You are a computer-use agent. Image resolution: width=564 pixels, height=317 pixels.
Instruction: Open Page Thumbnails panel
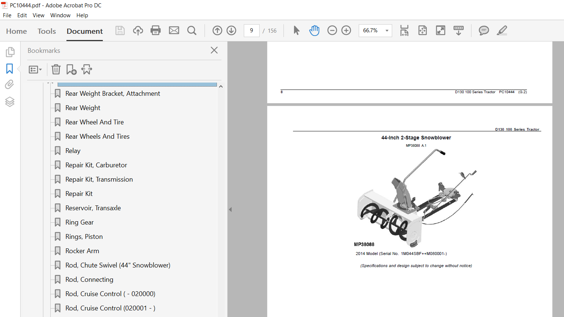10,52
